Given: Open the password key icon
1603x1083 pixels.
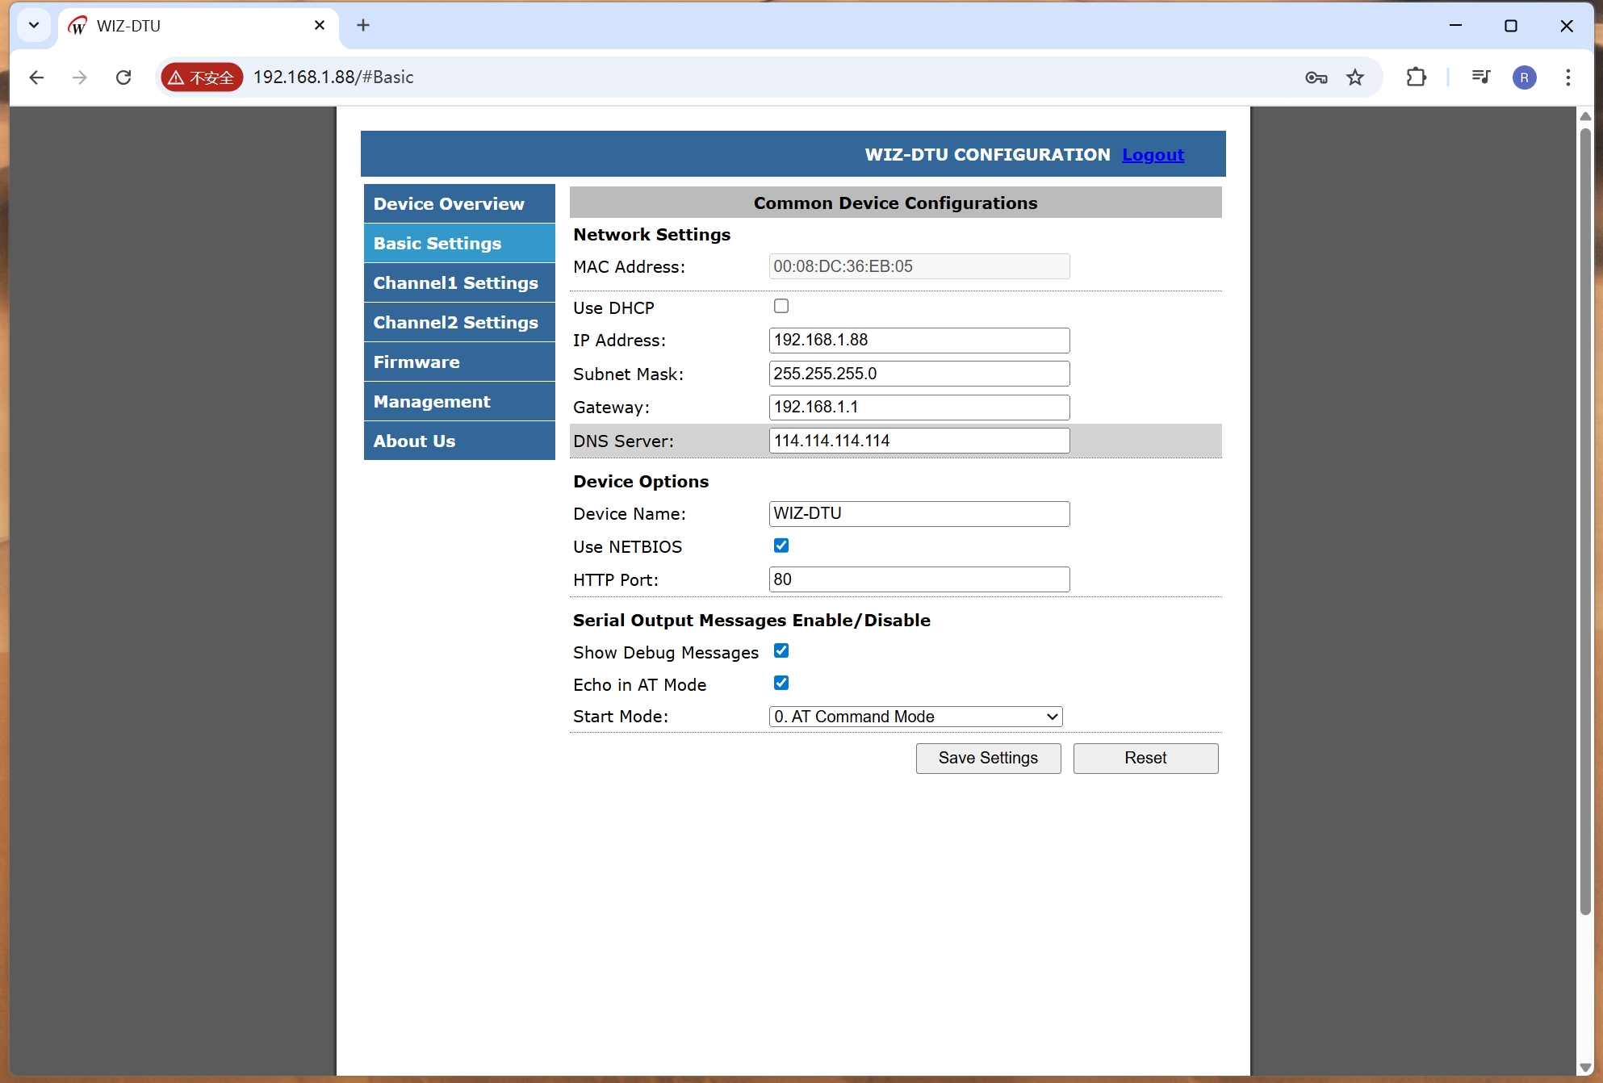Looking at the screenshot, I should [1316, 77].
